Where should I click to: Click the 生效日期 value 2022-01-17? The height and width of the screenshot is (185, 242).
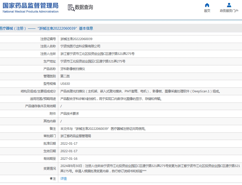coord(69,151)
